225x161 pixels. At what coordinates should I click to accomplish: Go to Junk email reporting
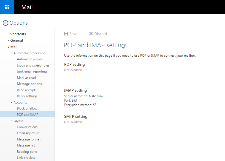click(32, 71)
